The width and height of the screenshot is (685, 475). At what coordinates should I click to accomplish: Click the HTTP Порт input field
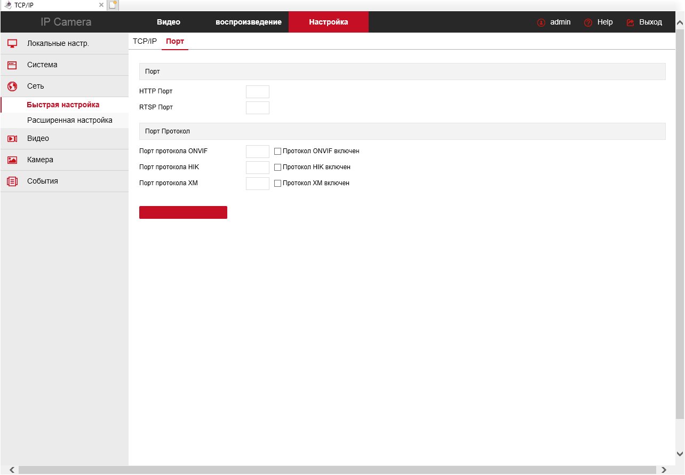click(x=257, y=92)
